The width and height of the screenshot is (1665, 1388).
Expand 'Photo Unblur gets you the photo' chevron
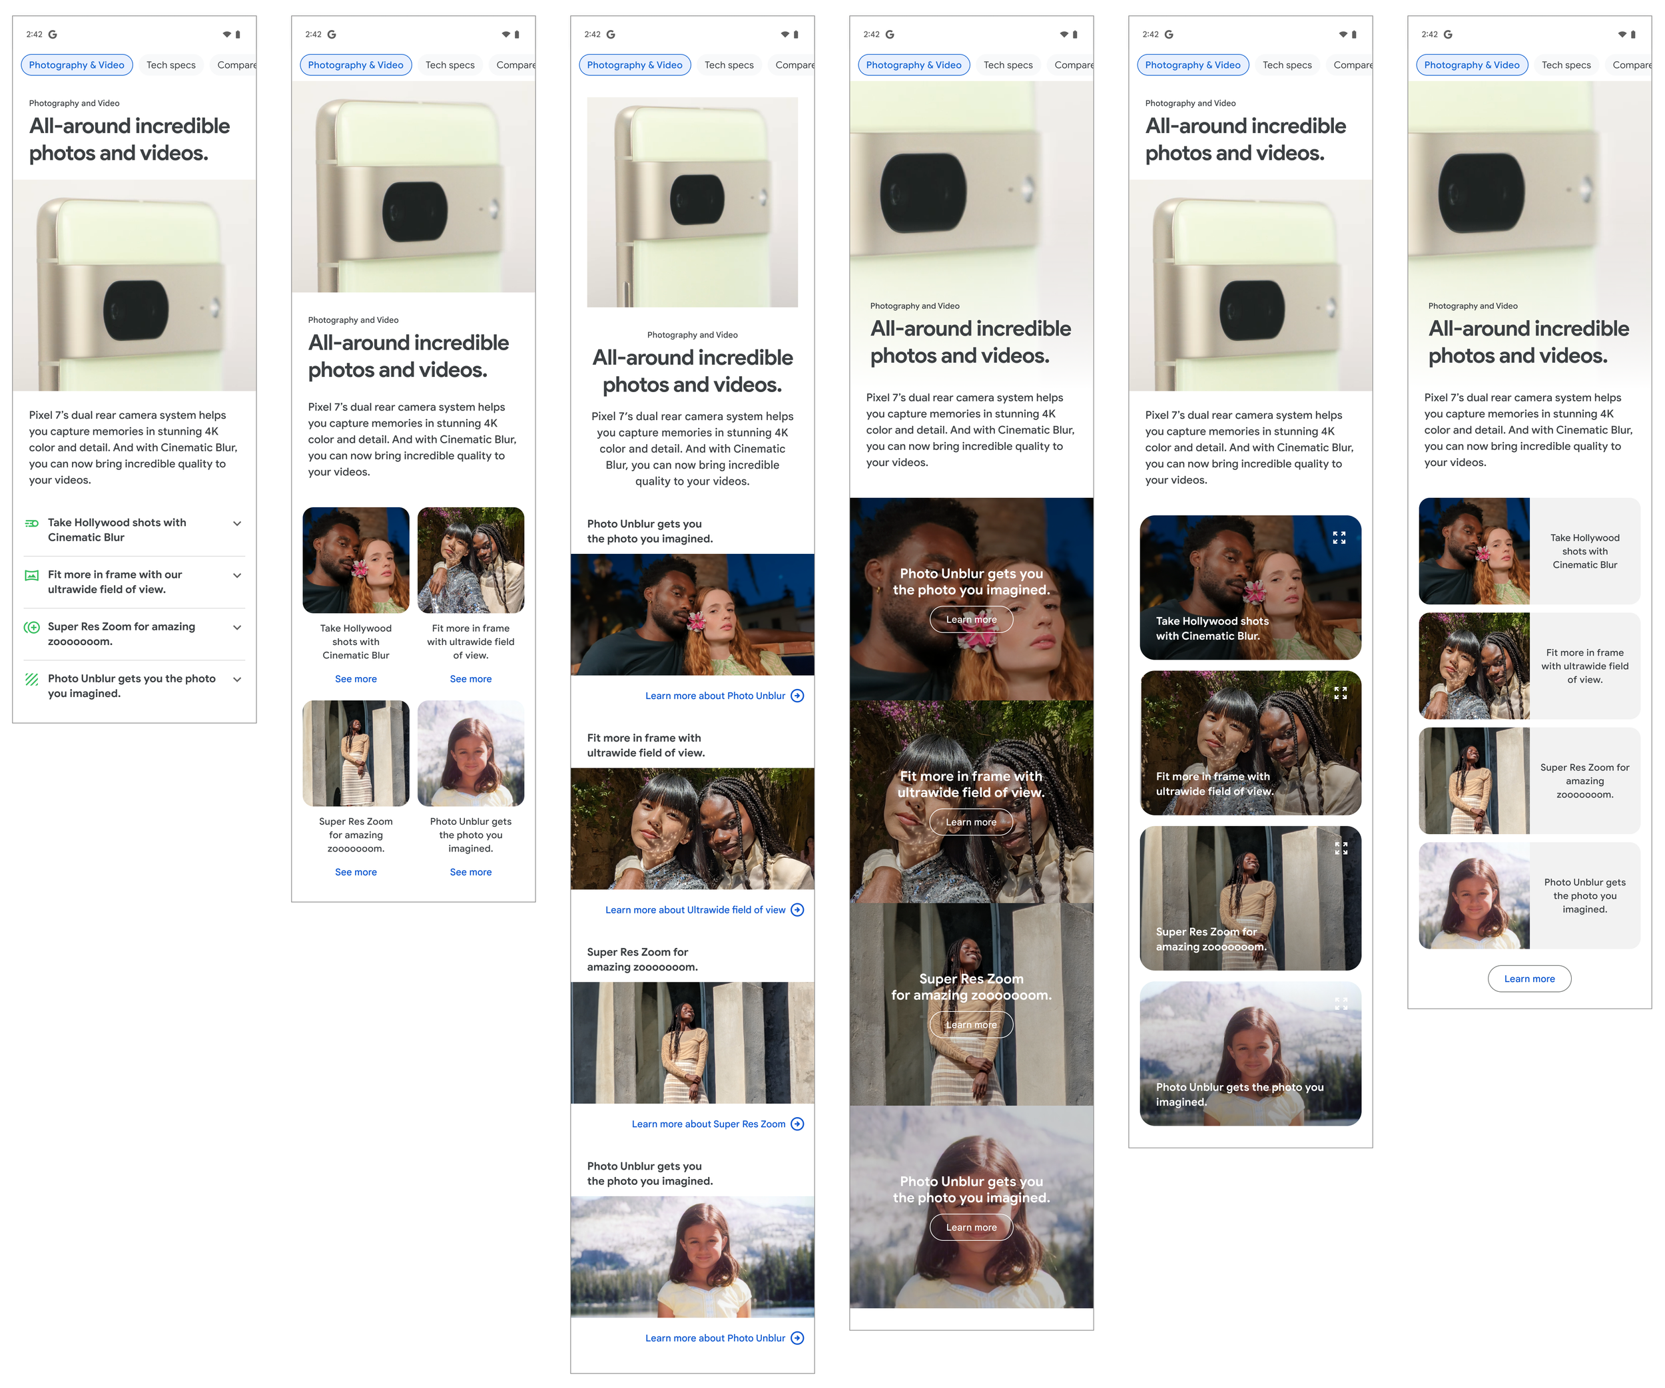point(237,679)
